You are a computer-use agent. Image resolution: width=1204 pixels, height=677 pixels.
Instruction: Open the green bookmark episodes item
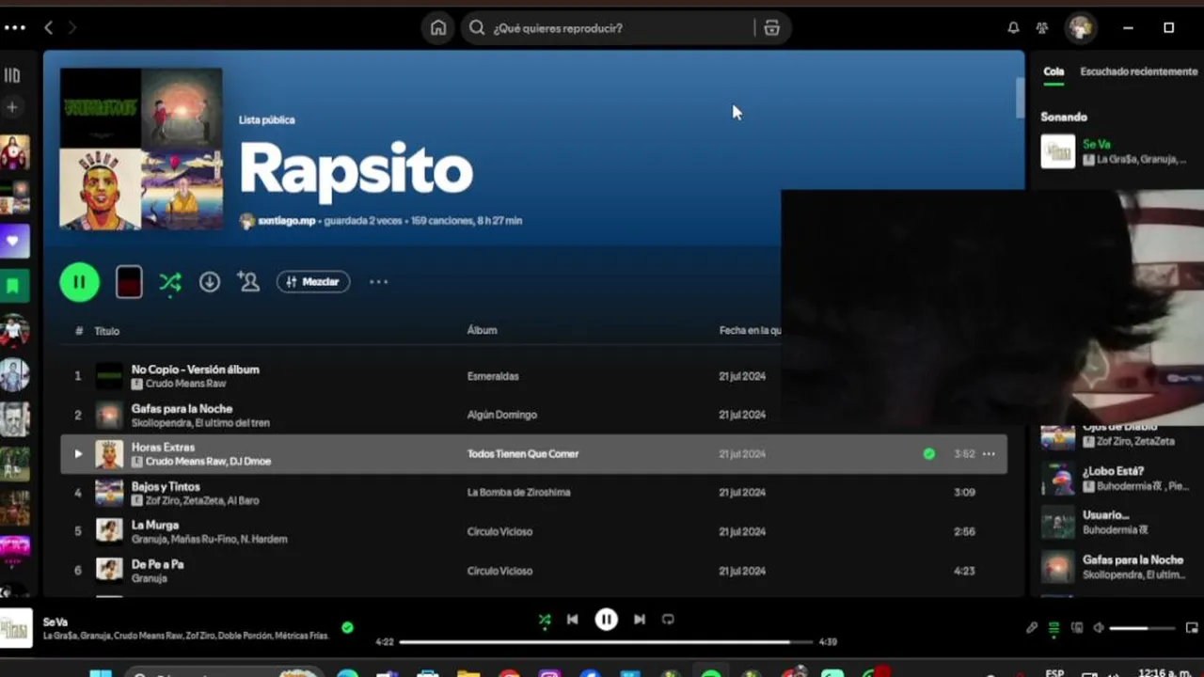point(14,285)
